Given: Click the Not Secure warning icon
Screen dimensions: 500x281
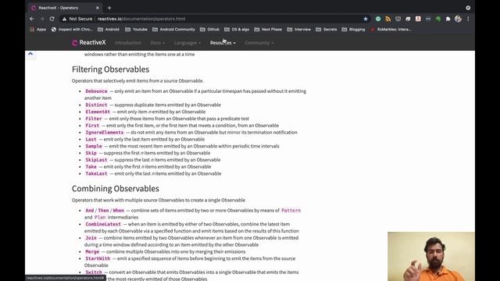Looking at the screenshot, I should click(x=64, y=19).
